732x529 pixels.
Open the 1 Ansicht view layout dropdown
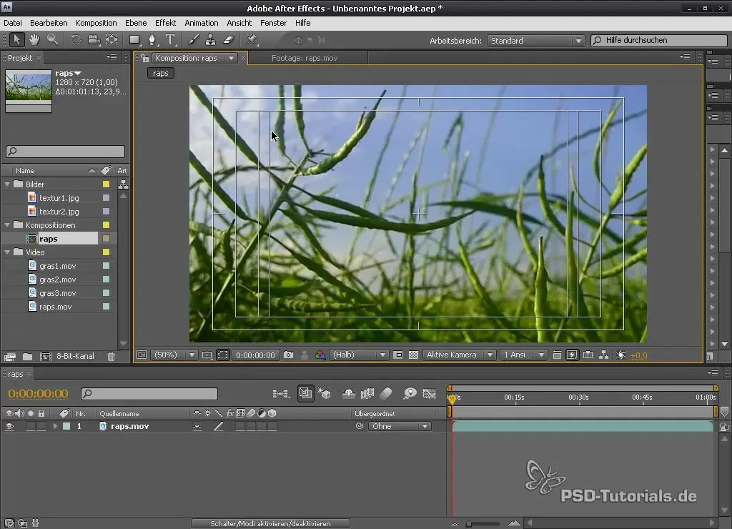(523, 355)
